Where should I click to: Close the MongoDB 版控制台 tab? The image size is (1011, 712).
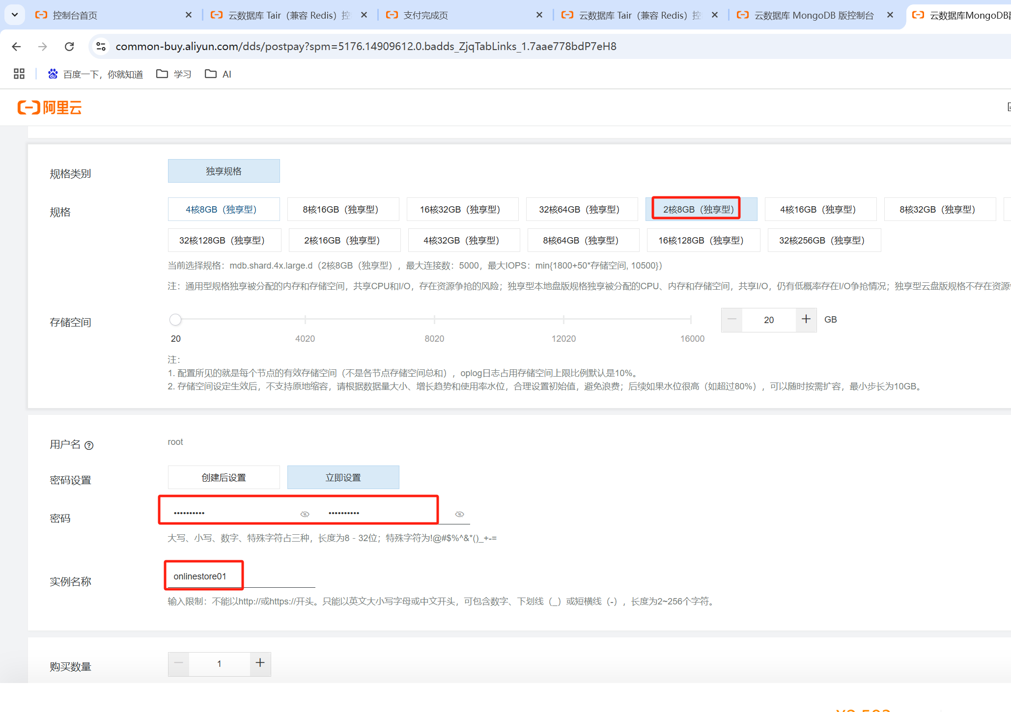pyautogui.click(x=890, y=15)
